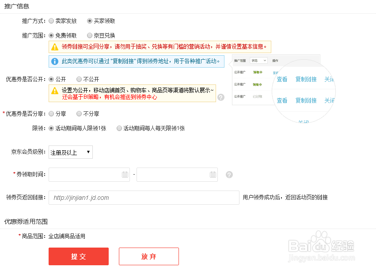
Task: Open the end date calendar picker for 券领取时间
Action: click(213, 175)
